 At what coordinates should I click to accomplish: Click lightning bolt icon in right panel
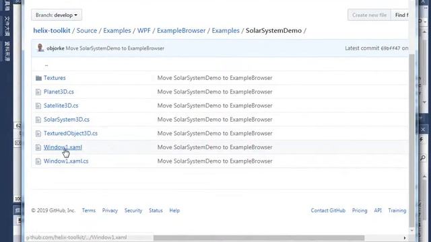coord(422,140)
